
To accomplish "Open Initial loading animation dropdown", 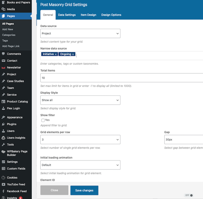I will pos(80,165).
